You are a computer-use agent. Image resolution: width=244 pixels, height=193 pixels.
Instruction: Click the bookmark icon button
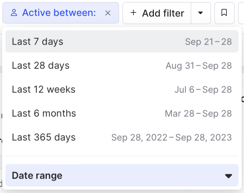click(x=224, y=13)
